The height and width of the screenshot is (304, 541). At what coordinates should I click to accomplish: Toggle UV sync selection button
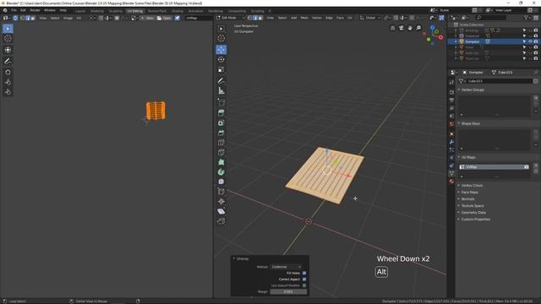15,18
